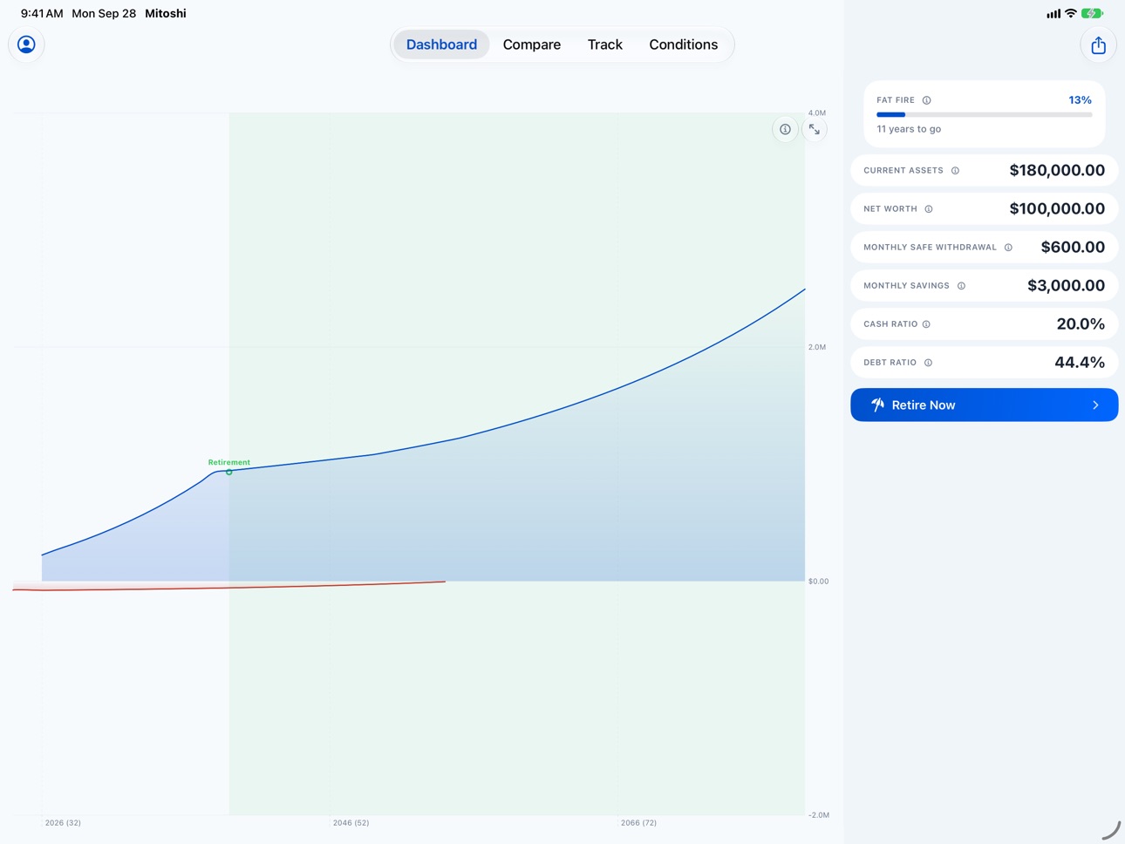Show info for Debt Ratio

928,363
